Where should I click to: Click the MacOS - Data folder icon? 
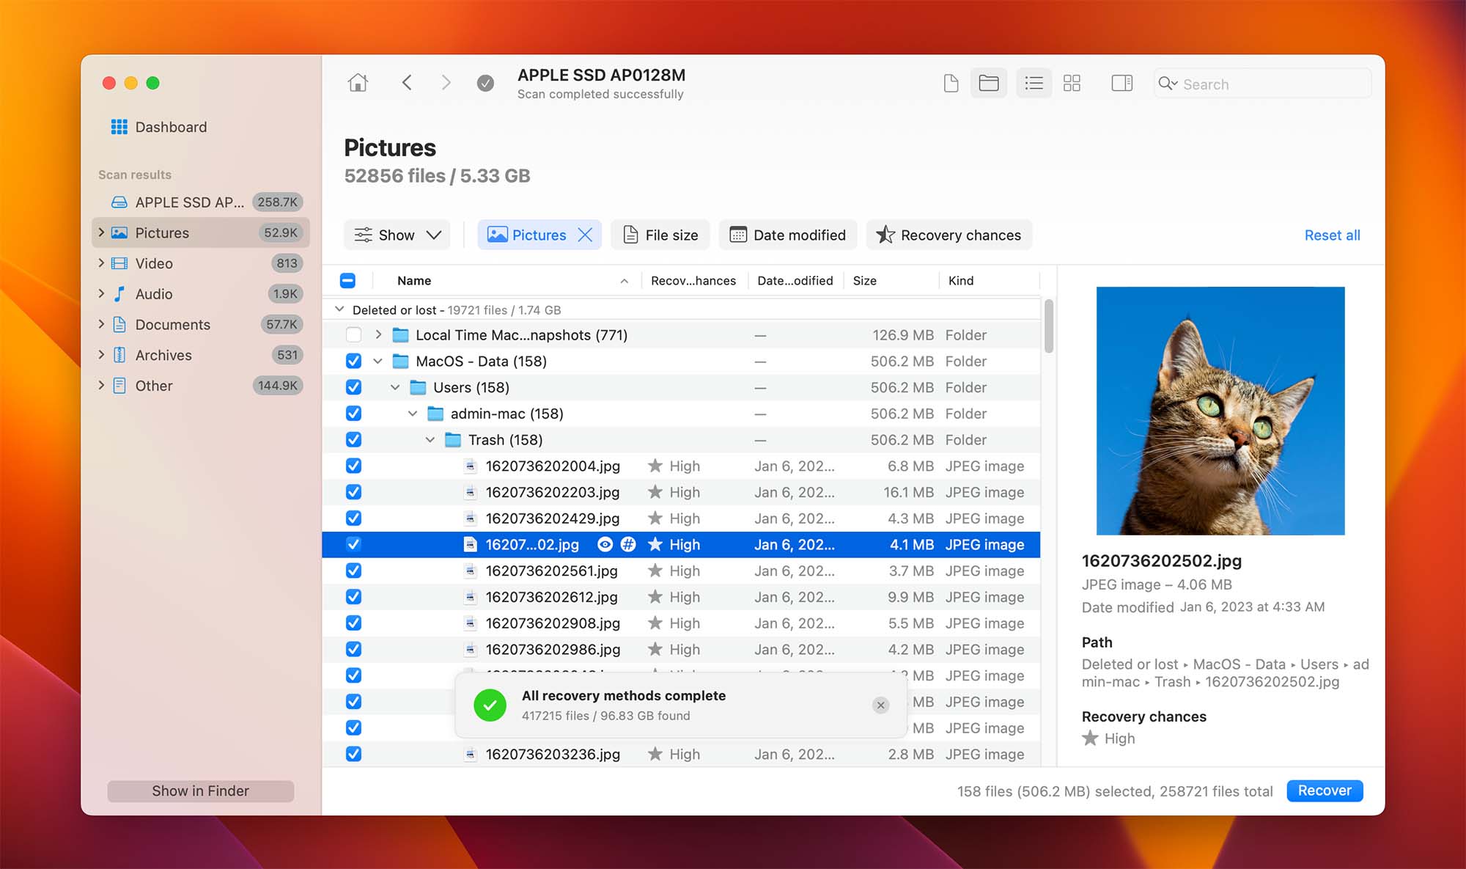(x=400, y=362)
